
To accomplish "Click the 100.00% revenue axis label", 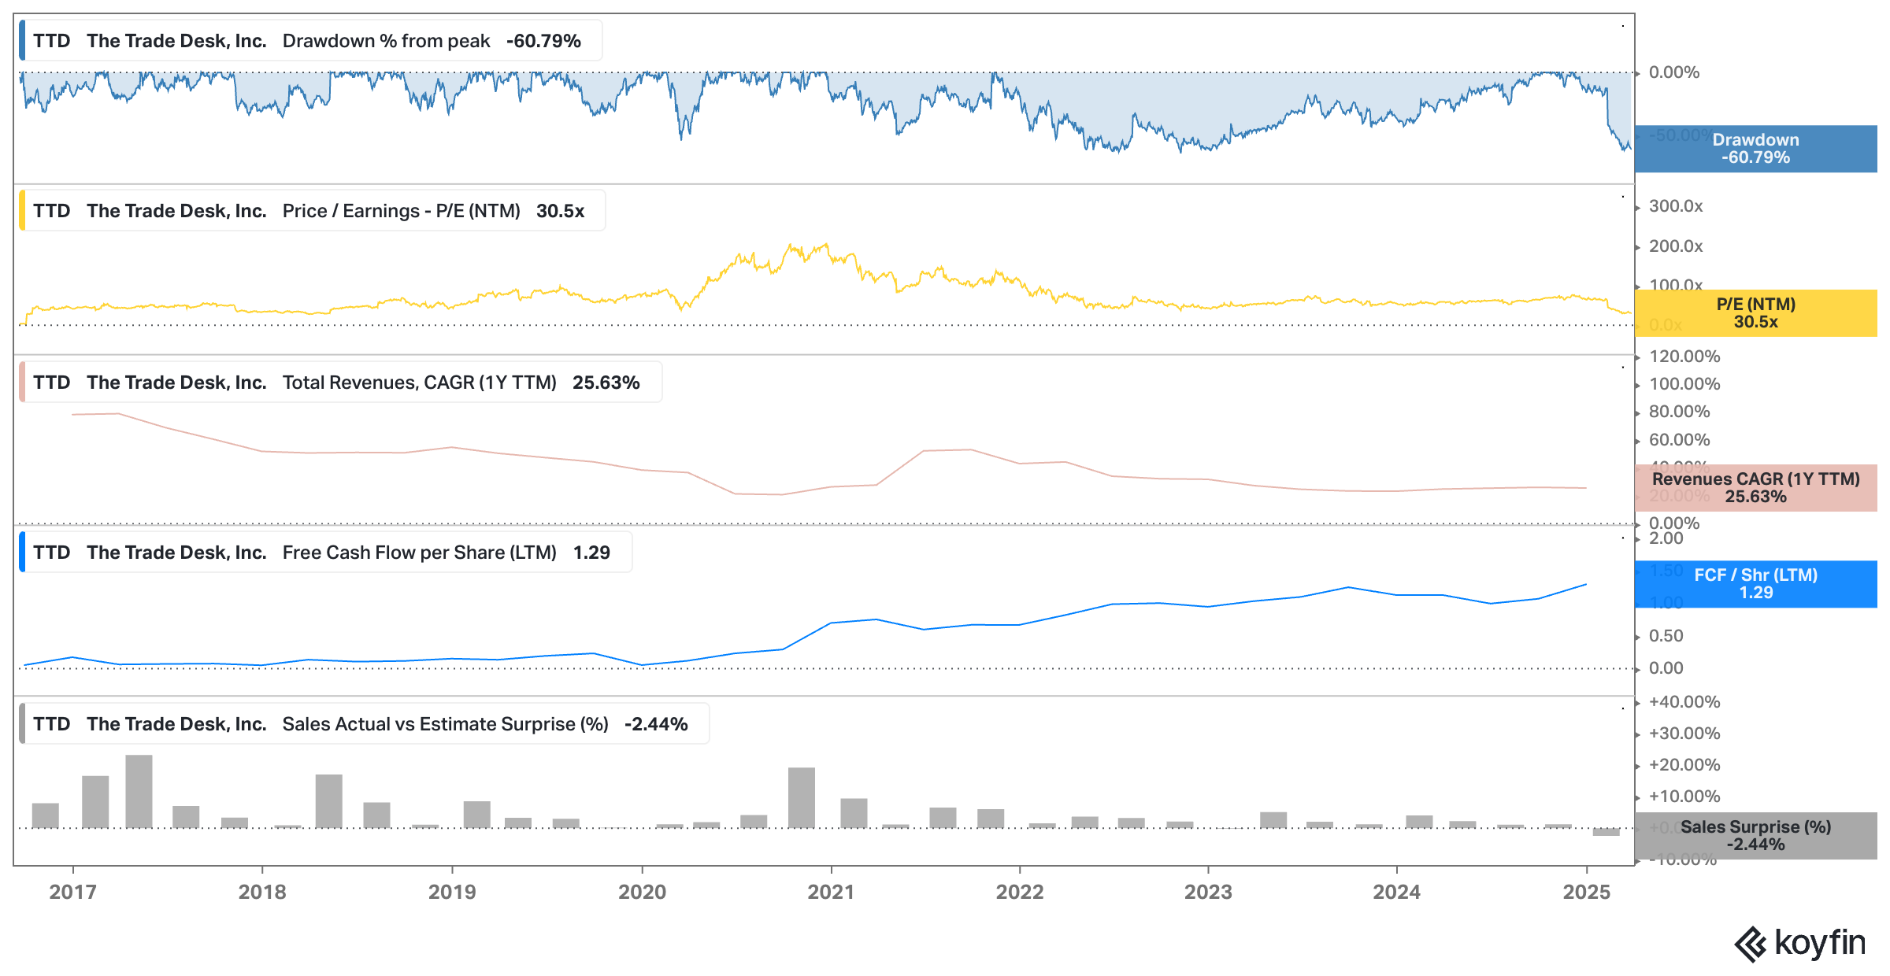I will click(x=1684, y=384).
